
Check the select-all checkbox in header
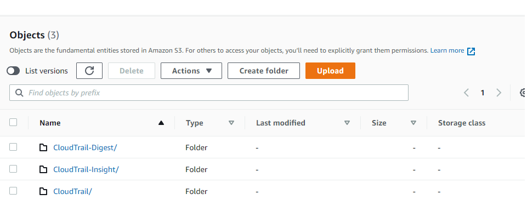tap(13, 122)
